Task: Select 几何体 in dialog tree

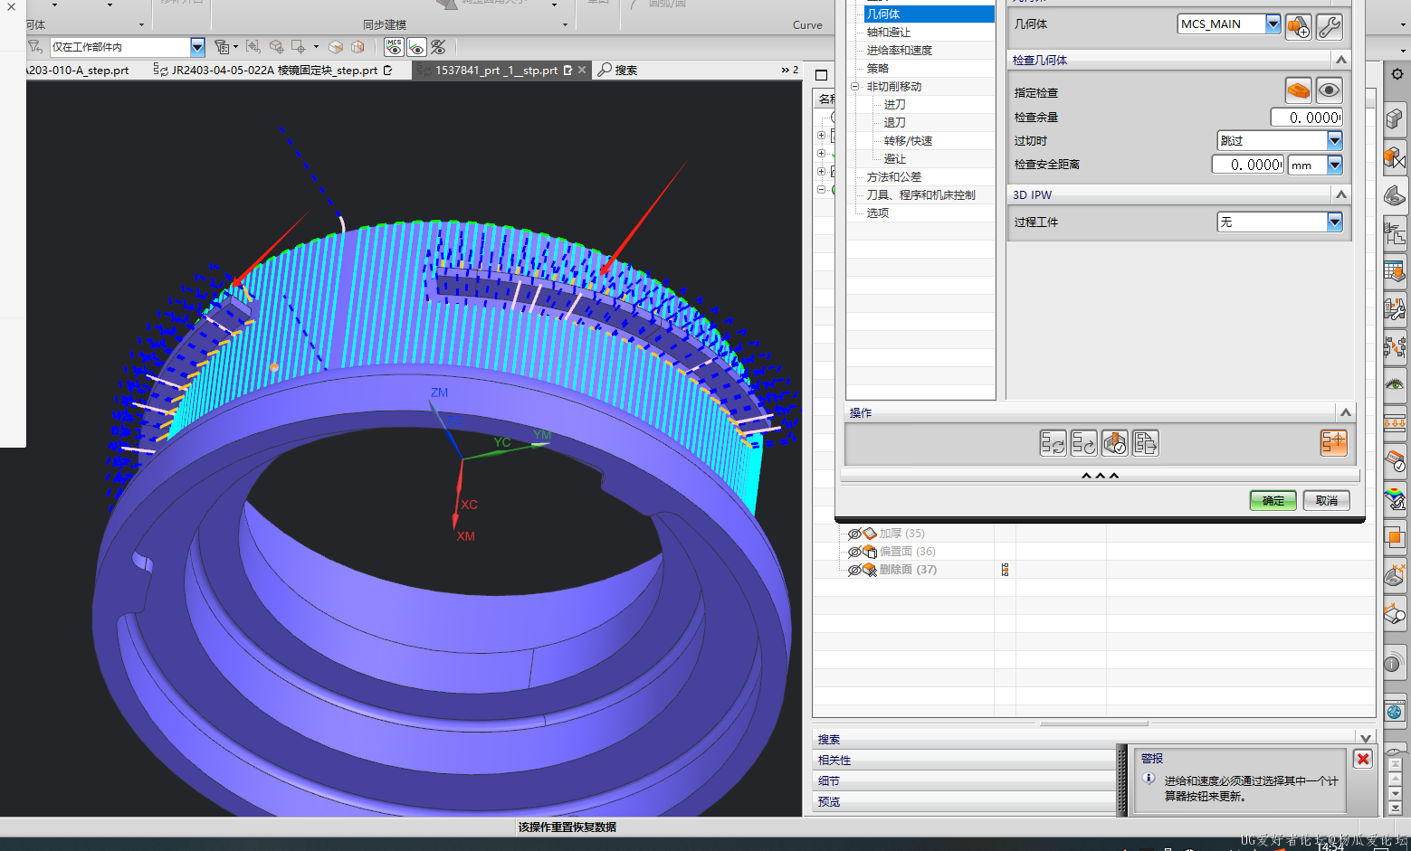Action: click(x=883, y=14)
